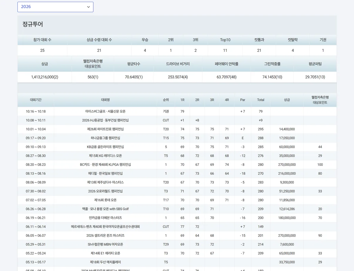The width and height of the screenshot is (354, 271).
Task: Click 제13회 제주삼다수 마스터스 entry
Action: coord(105,182)
